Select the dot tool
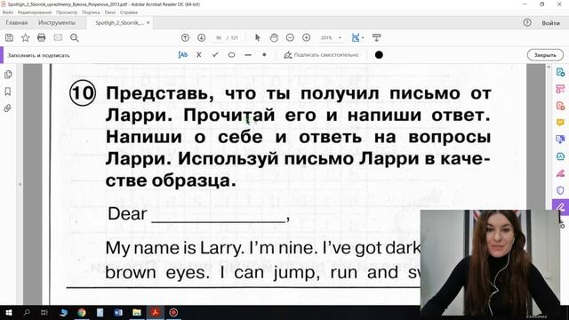 point(264,55)
